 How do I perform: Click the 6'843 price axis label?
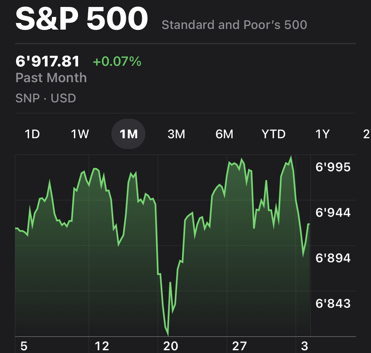333,303
